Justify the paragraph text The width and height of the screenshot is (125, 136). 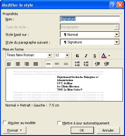[36, 64]
